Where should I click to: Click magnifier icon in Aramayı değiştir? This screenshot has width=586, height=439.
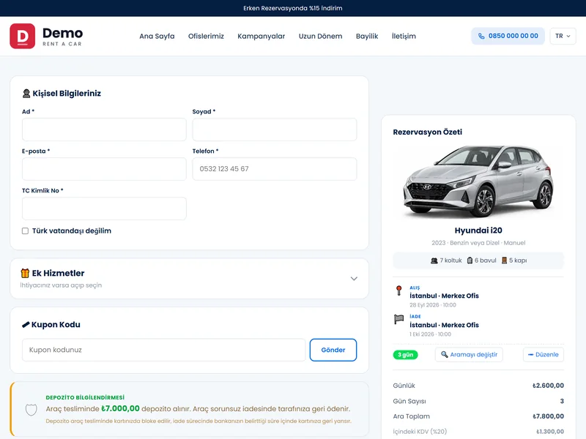tap(445, 354)
